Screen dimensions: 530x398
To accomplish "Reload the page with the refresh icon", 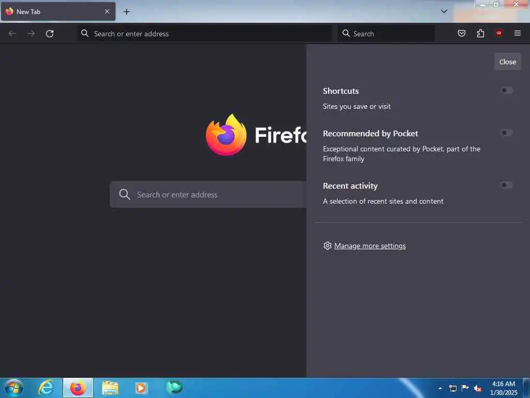I will (50, 34).
